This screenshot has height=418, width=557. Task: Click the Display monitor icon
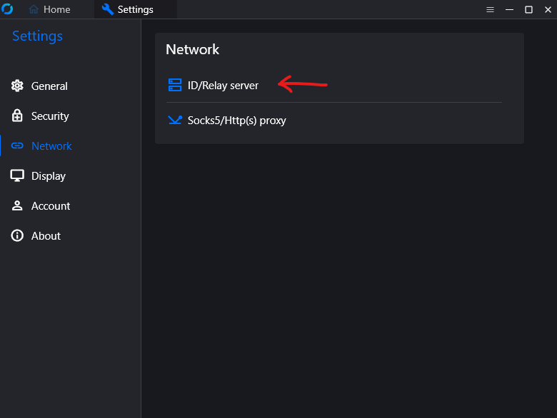click(x=17, y=175)
